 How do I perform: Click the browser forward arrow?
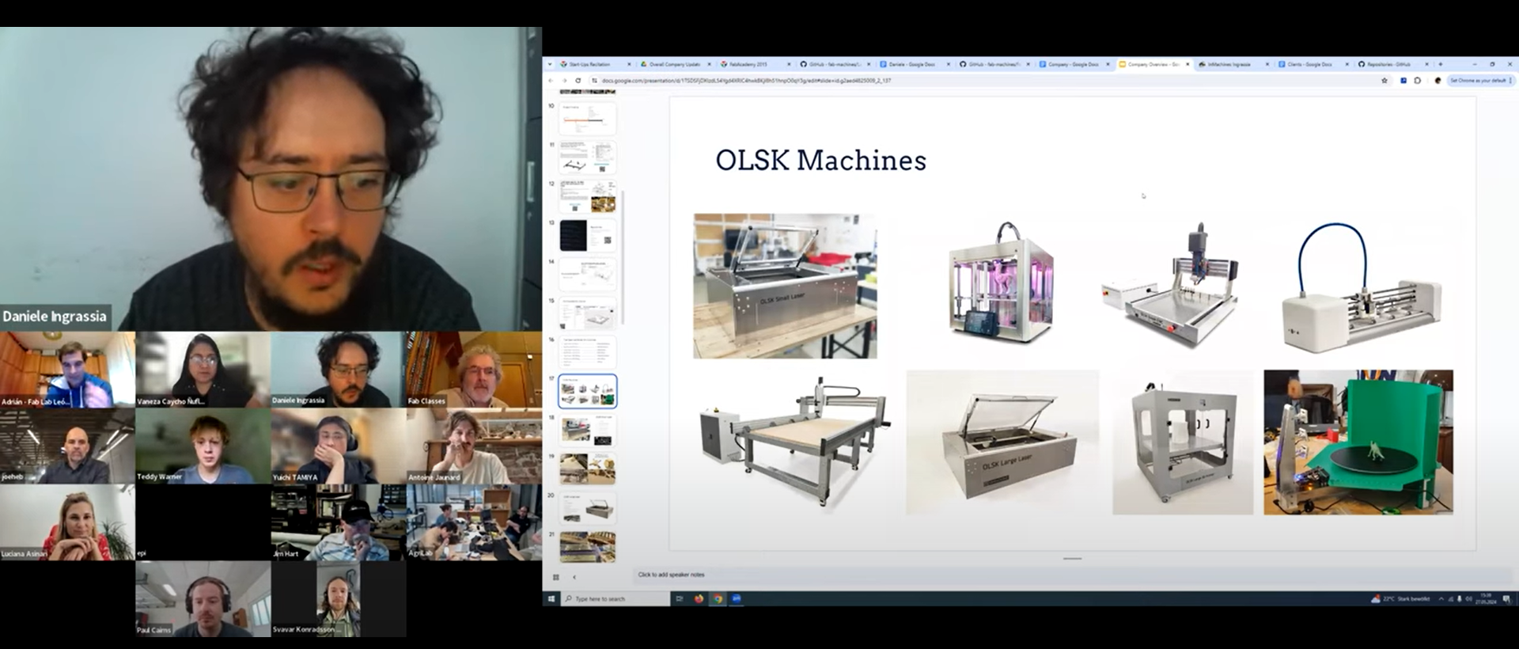point(564,81)
